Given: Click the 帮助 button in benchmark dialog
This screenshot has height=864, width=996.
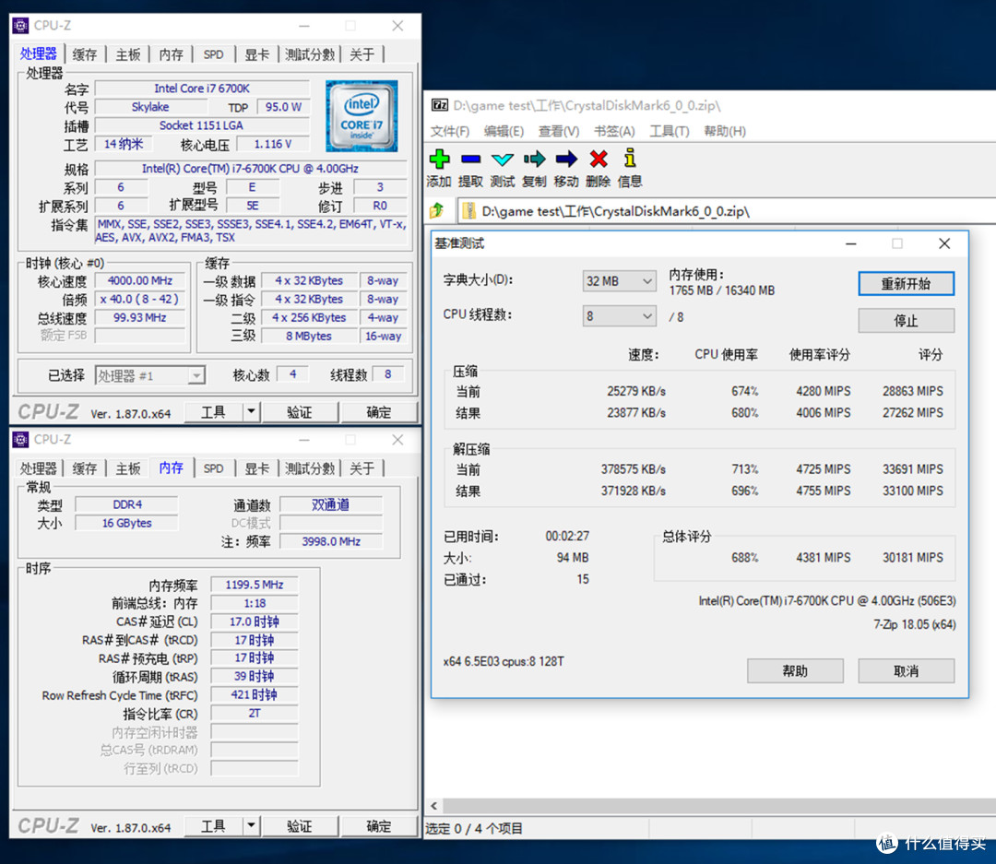Looking at the screenshot, I should click(x=795, y=671).
